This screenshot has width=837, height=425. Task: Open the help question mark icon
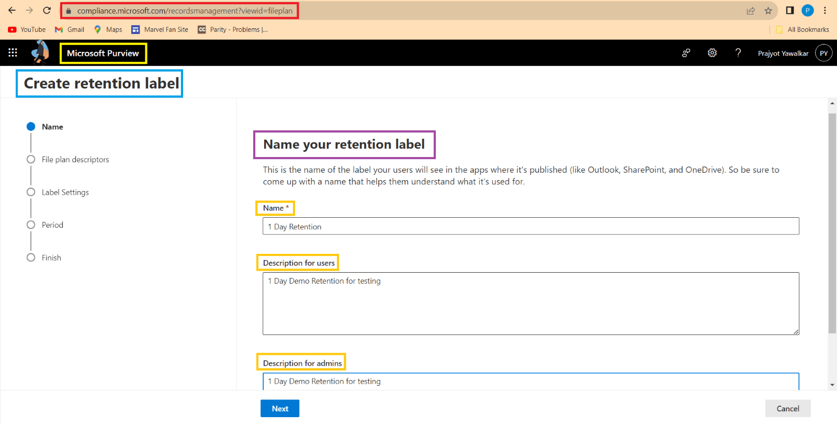[738, 53]
